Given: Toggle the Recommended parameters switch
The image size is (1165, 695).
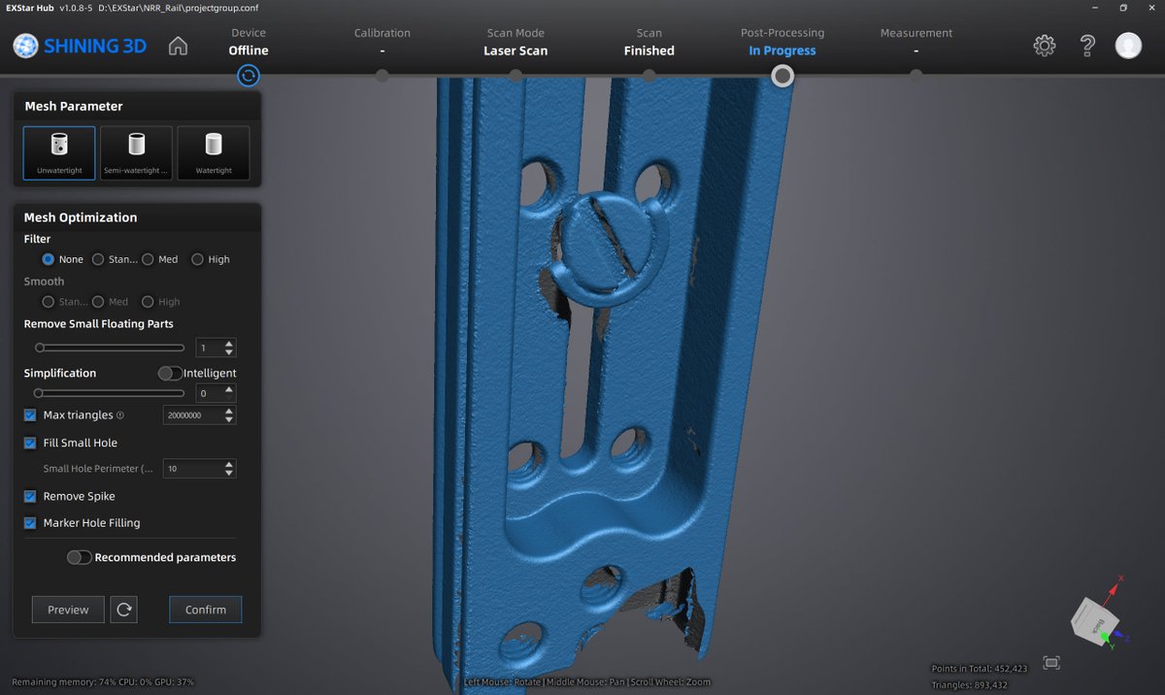Looking at the screenshot, I should tap(80, 557).
